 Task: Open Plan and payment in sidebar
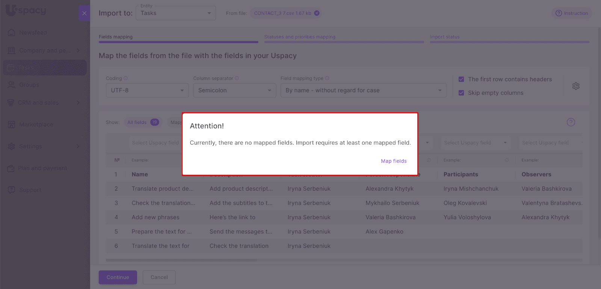coord(42,168)
